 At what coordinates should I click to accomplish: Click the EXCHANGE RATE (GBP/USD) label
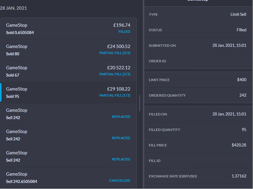173,176
